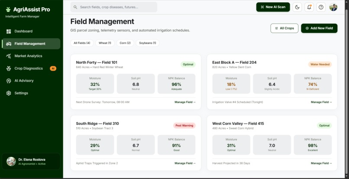Filter by the Corn (2) chip

pos(125,43)
